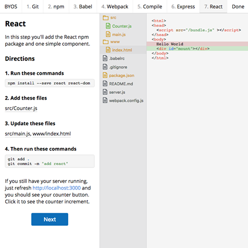Viewport: 248px width, 248px height.
Task: Select main.js in the file tree
Action: [x=119, y=34]
